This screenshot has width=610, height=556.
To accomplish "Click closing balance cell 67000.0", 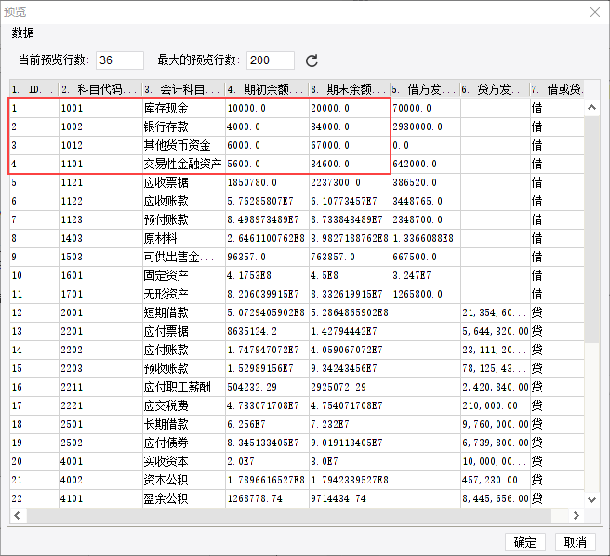I will point(350,145).
